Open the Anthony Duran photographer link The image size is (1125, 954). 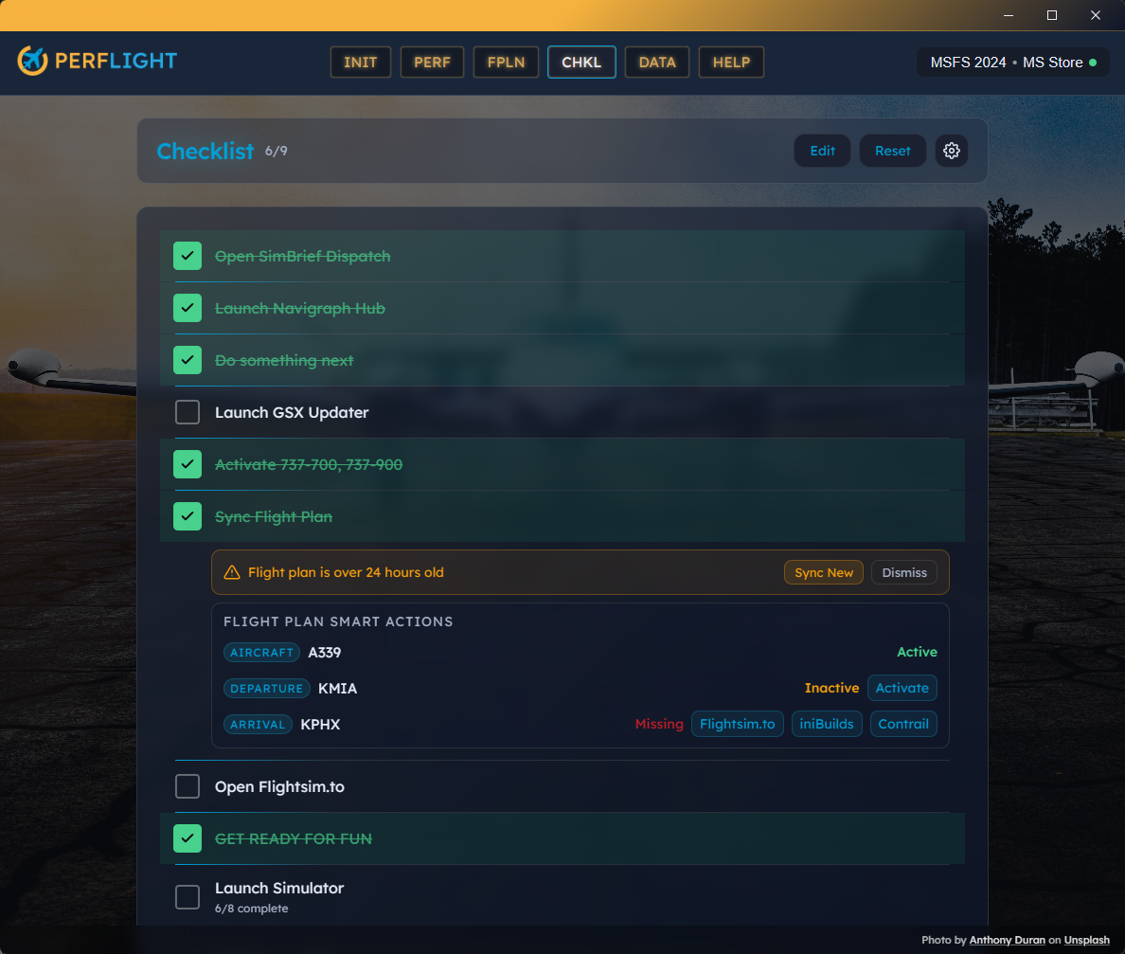tap(1007, 939)
